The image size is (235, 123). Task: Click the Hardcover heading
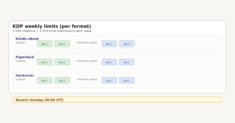click(x=25, y=75)
